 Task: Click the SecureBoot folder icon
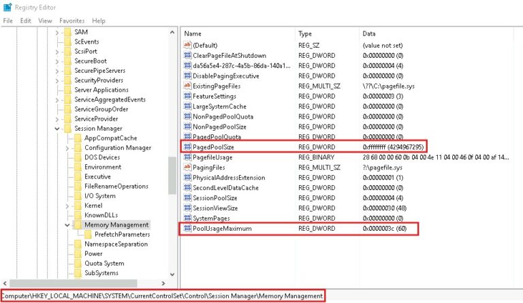(x=67, y=61)
